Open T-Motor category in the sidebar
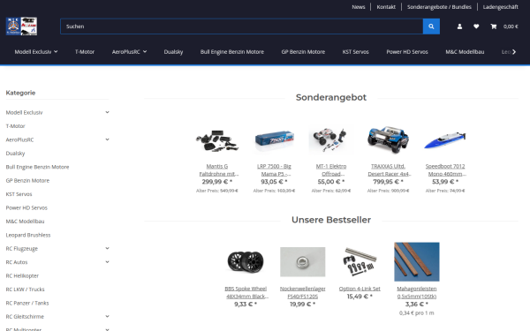 [16, 126]
